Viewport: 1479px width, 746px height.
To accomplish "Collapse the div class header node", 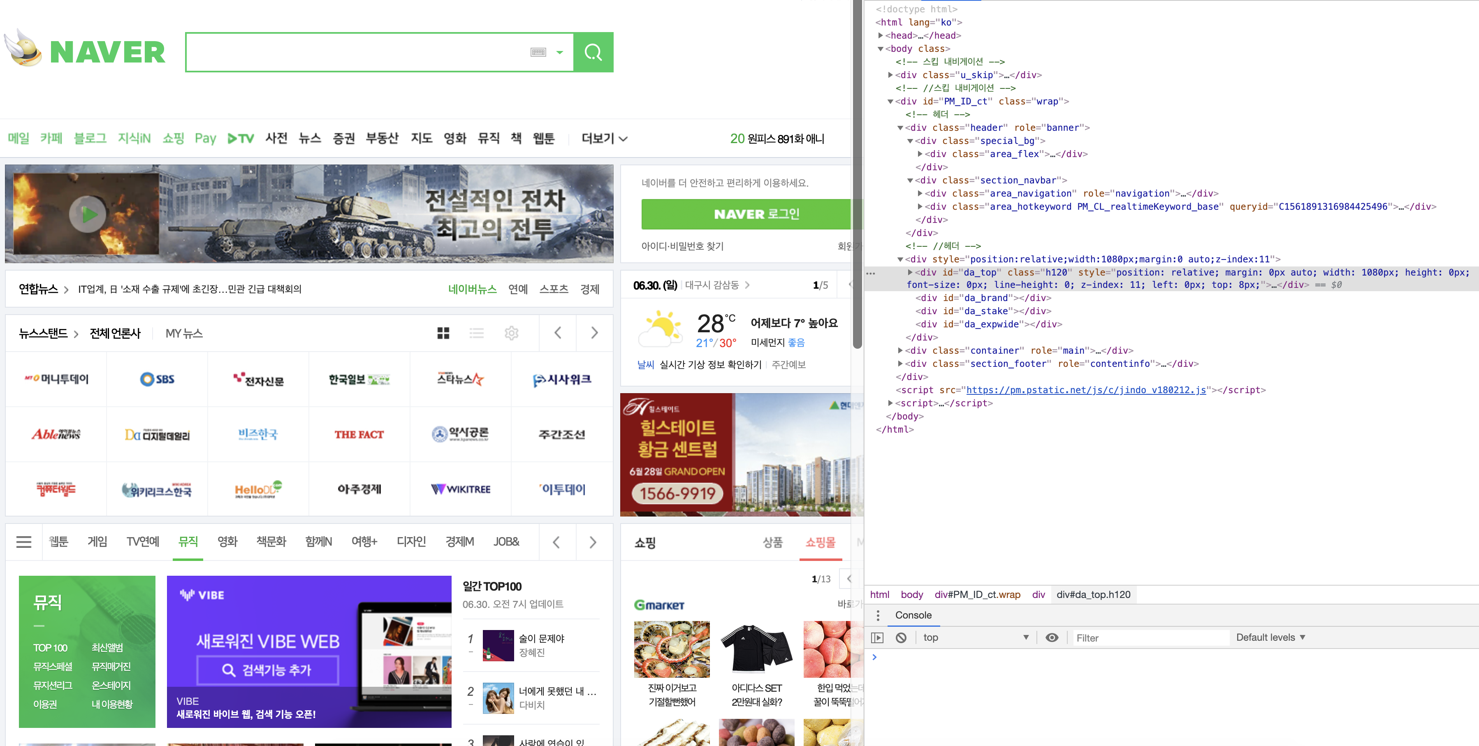I will (900, 127).
